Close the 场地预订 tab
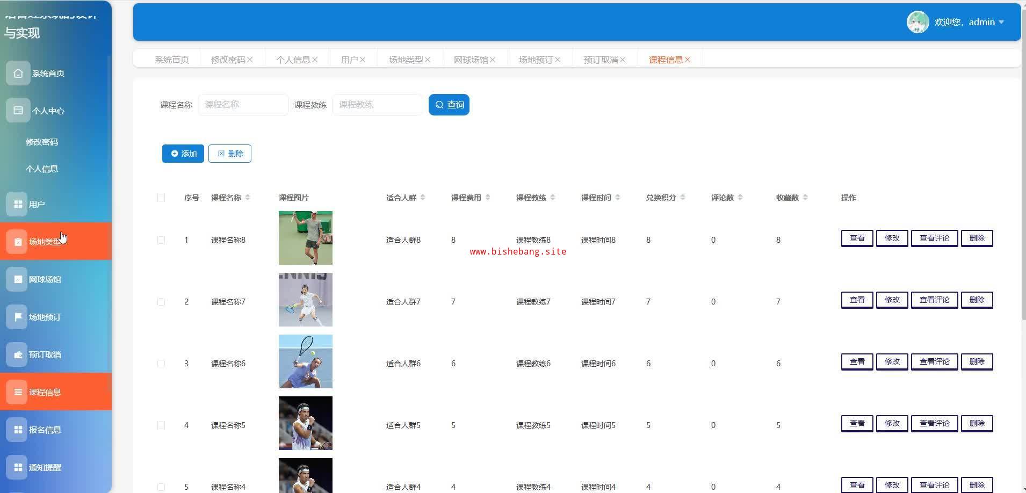This screenshot has width=1026, height=493. pyautogui.click(x=558, y=60)
